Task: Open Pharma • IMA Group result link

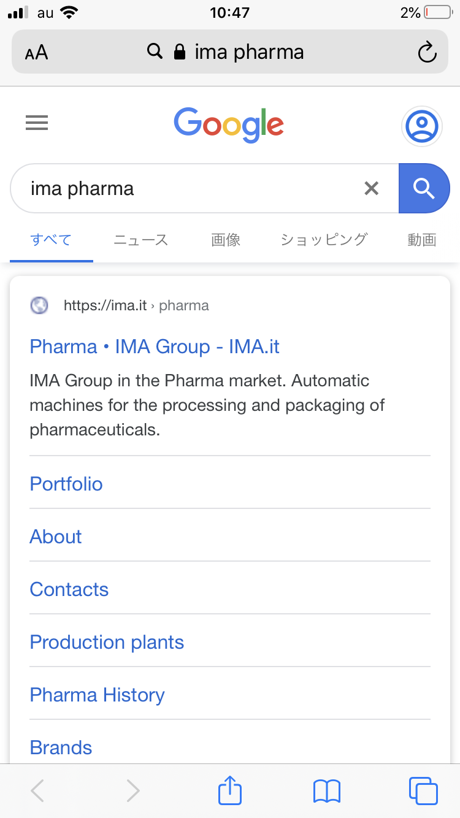Action: coord(155,346)
